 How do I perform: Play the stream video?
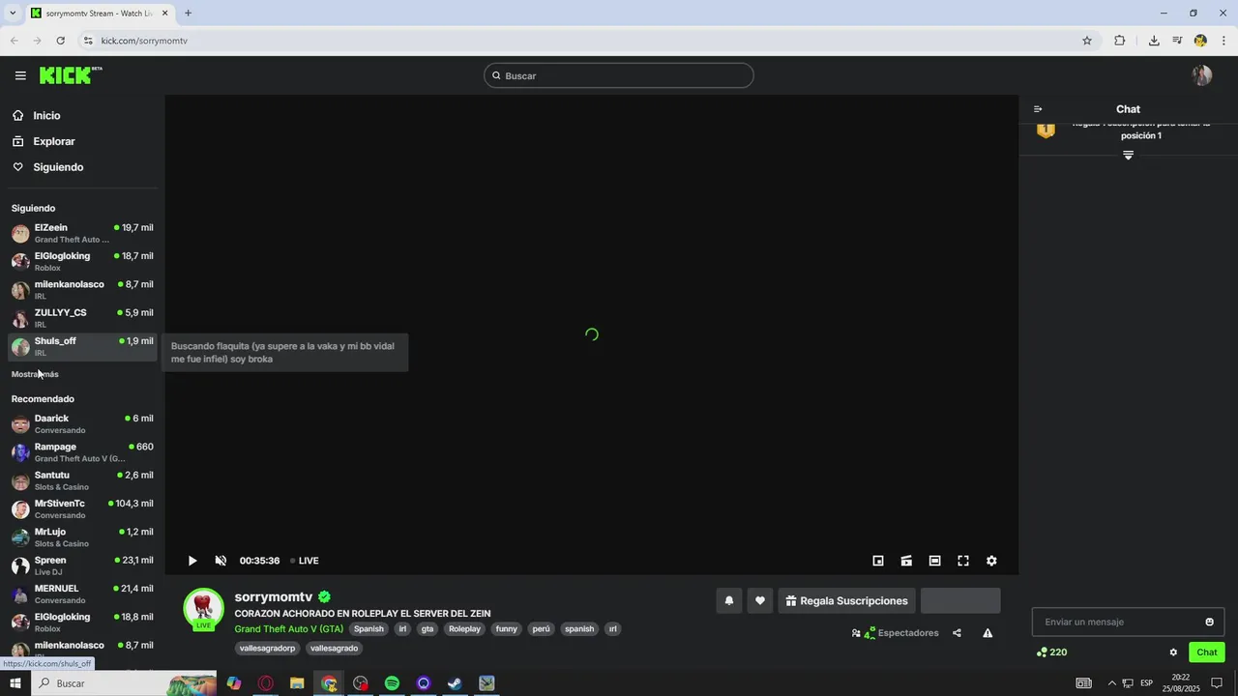coord(192,561)
